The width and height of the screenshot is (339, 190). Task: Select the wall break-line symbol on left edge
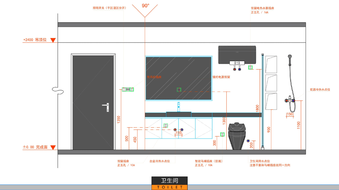tap(58, 90)
